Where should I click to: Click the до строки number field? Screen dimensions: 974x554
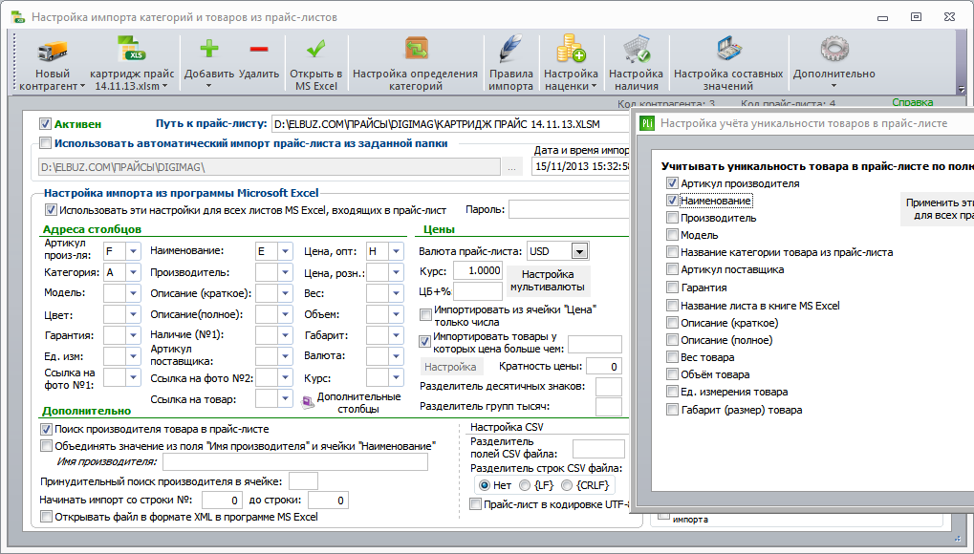pyautogui.click(x=328, y=500)
